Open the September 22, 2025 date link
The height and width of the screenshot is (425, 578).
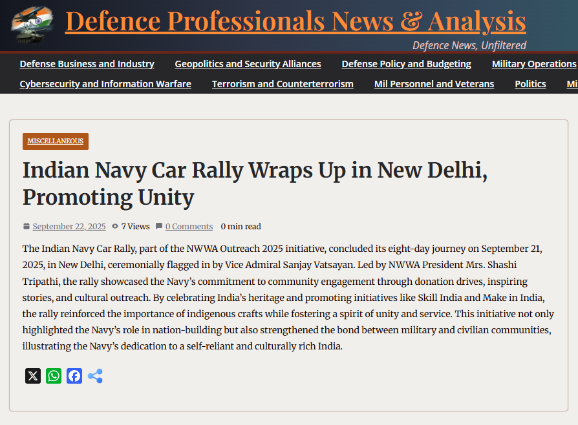(x=69, y=227)
